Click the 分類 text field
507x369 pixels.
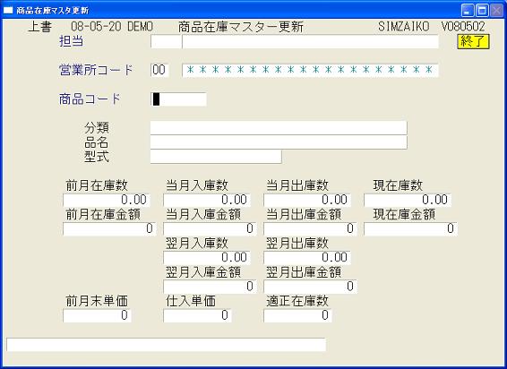pos(279,128)
